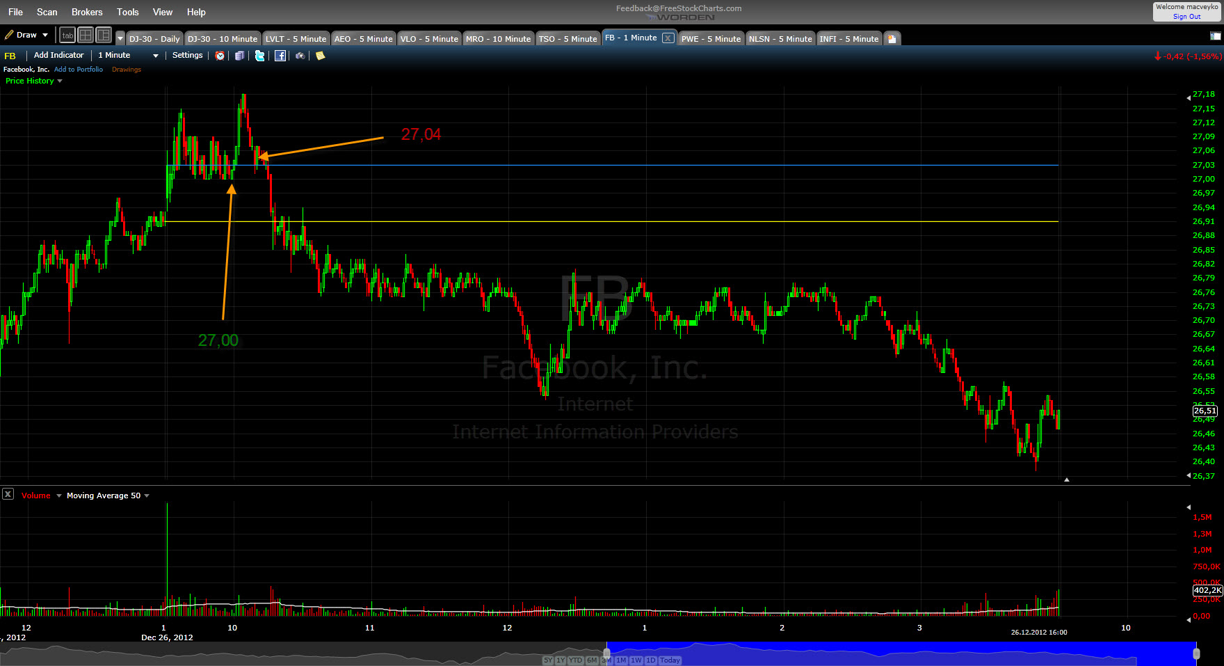Image resolution: width=1224 pixels, height=666 pixels.
Task: Click the volume value label 402,2K
Action: point(1207,590)
